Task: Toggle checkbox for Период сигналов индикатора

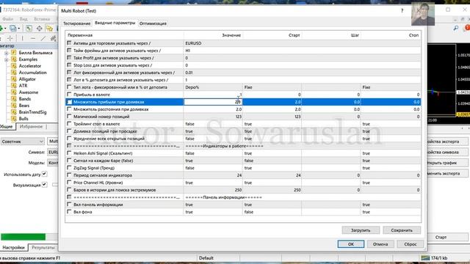Action: (x=69, y=175)
